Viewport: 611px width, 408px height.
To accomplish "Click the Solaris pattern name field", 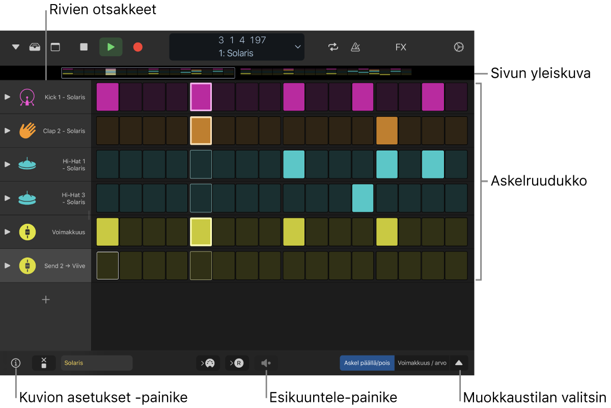I will [x=97, y=363].
